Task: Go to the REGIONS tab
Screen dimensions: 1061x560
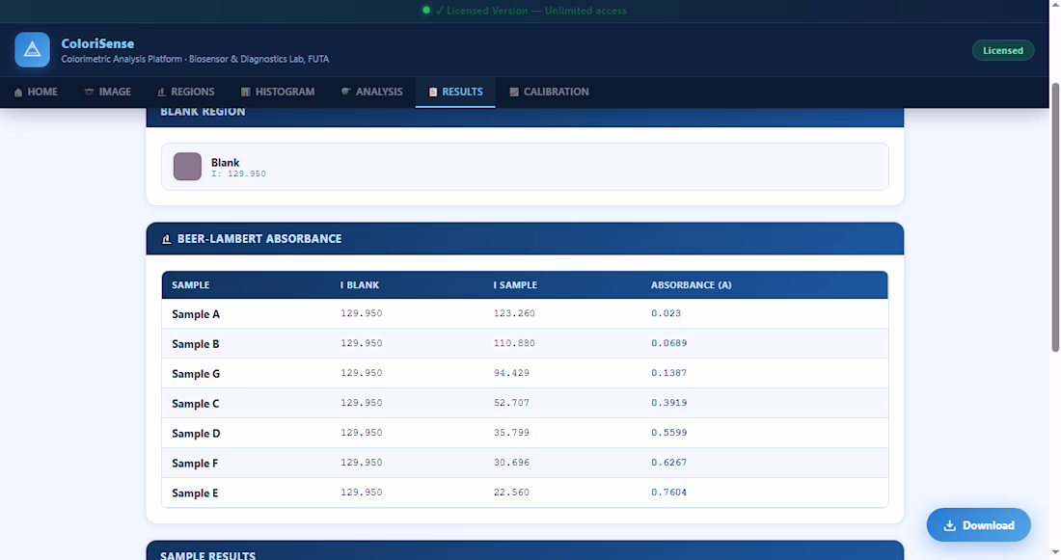Action: (185, 92)
